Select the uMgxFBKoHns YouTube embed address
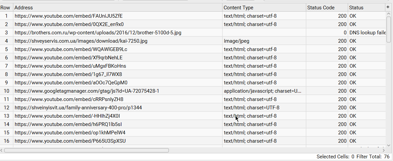 click(70, 66)
